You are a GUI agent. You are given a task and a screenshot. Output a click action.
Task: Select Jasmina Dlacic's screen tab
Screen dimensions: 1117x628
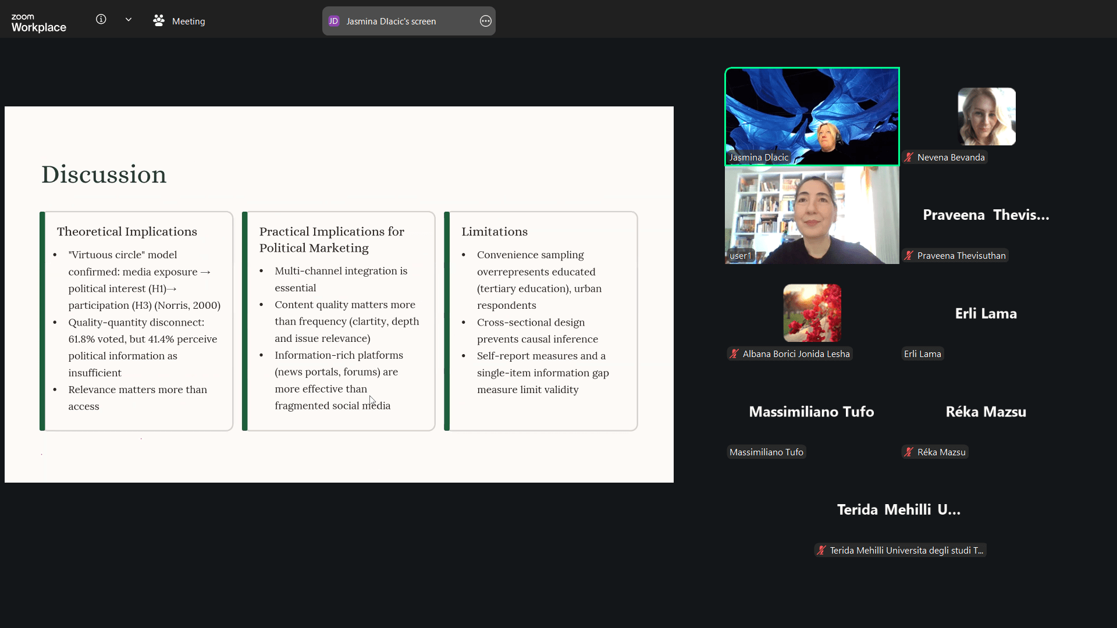(x=391, y=22)
